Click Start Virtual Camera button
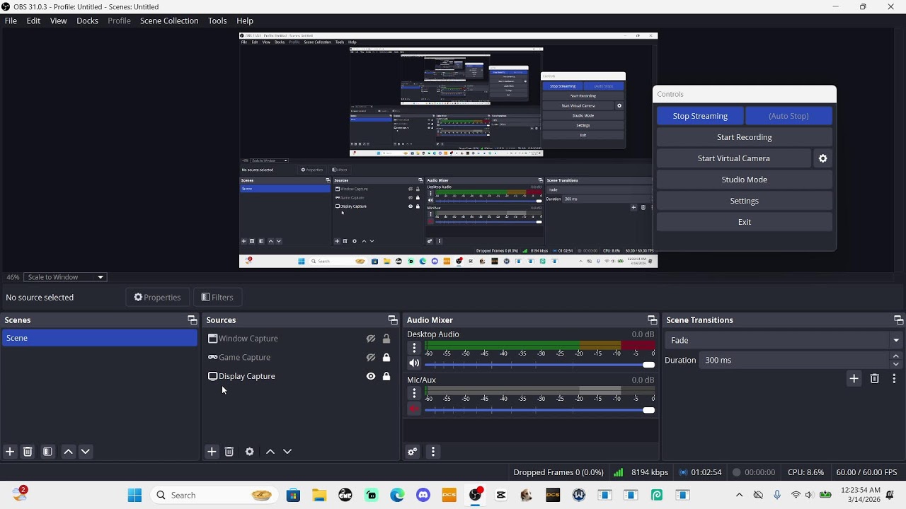906x509 pixels. [x=734, y=158]
